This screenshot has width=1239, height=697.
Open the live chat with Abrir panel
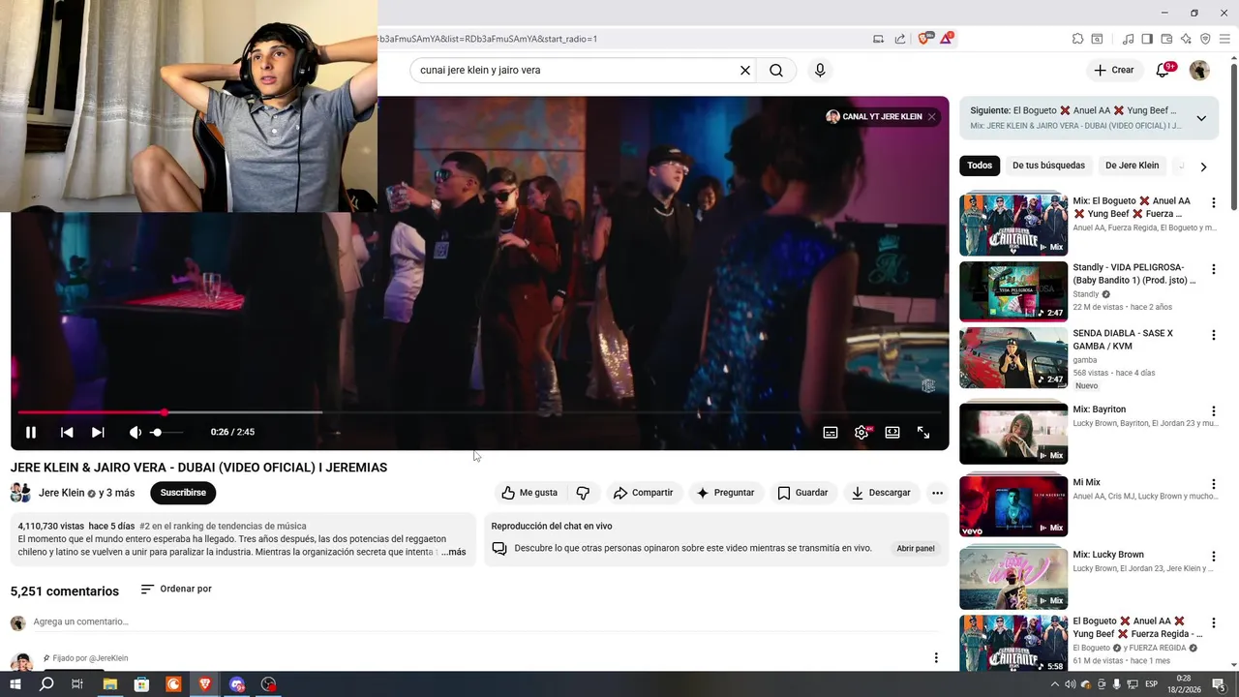tap(916, 548)
